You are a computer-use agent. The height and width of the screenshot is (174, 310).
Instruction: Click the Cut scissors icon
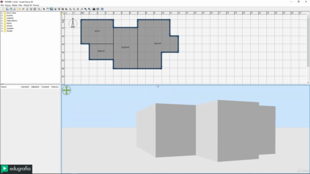pyautogui.click(x=27, y=9)
